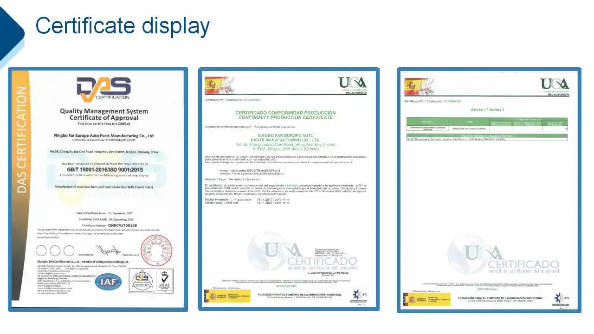
Task: Click the Spanish flag emblem on the Annex I certificate
Action: (419, 87)
